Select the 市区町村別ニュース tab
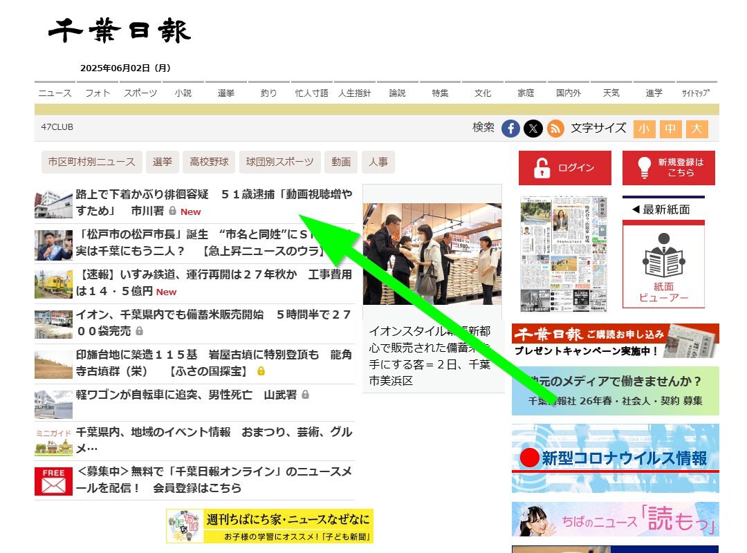This screenshot has height=553, width=747. (x=92, y=162)
